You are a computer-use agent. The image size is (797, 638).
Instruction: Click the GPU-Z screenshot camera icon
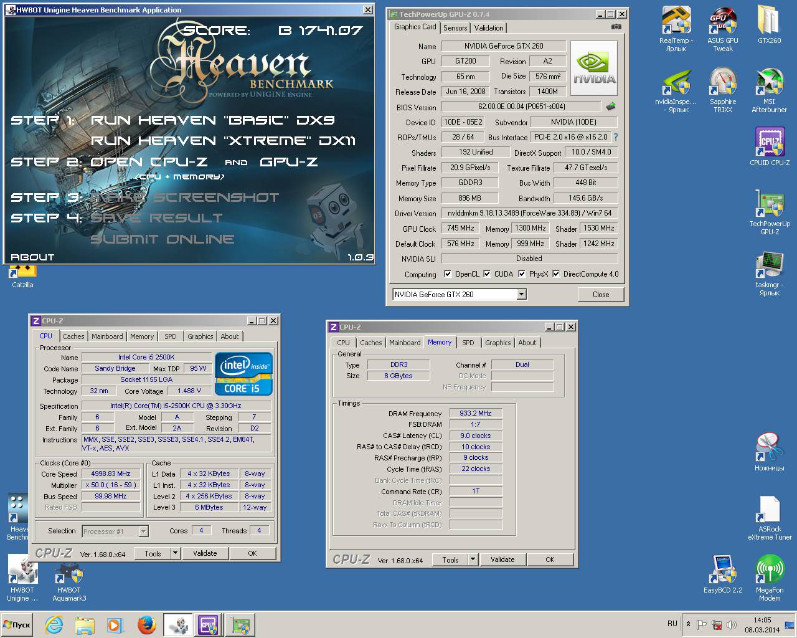coord(616,27)
